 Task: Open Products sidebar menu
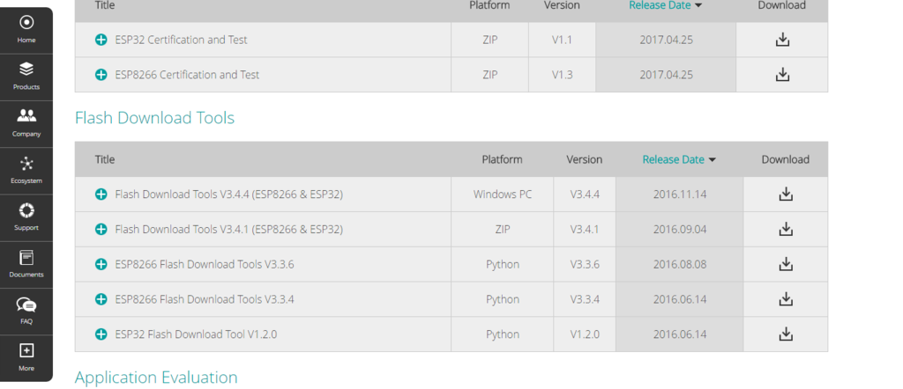(x=26, y=76)
